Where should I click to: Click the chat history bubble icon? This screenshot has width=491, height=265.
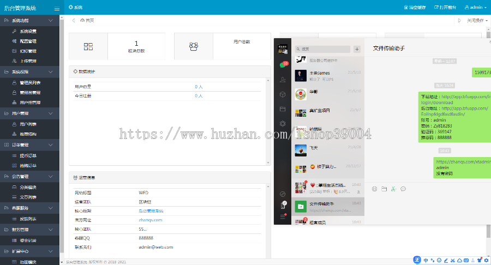tap(403, 189)
